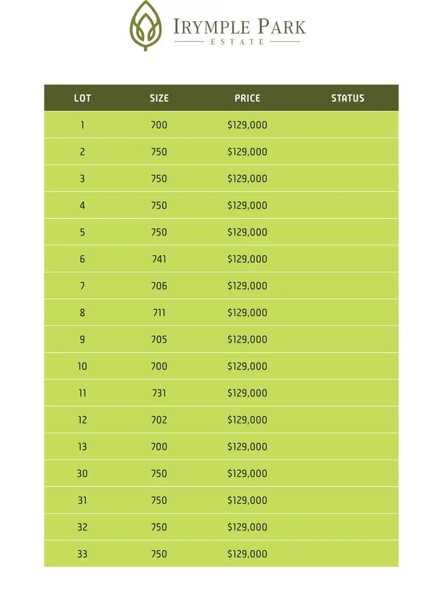Click lot number 1 in table
This screenshot has width=438, height=612.
[82, 125]
